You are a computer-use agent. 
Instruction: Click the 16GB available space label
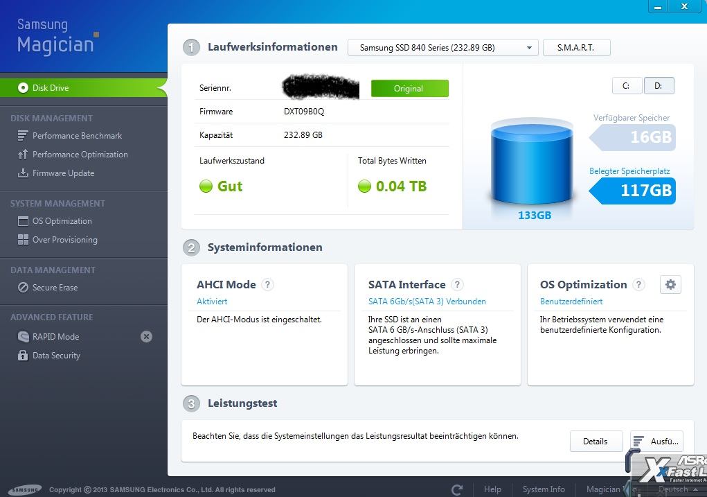[633, 137]
